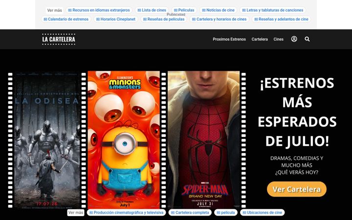Go to La Cartelera logo home
The image size is (352, 220).
59,39
